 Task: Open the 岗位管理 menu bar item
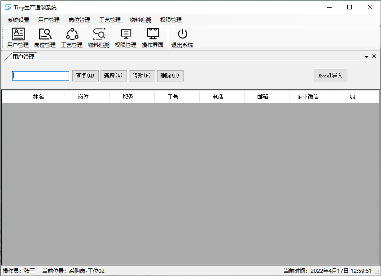(x=79, y=20)
